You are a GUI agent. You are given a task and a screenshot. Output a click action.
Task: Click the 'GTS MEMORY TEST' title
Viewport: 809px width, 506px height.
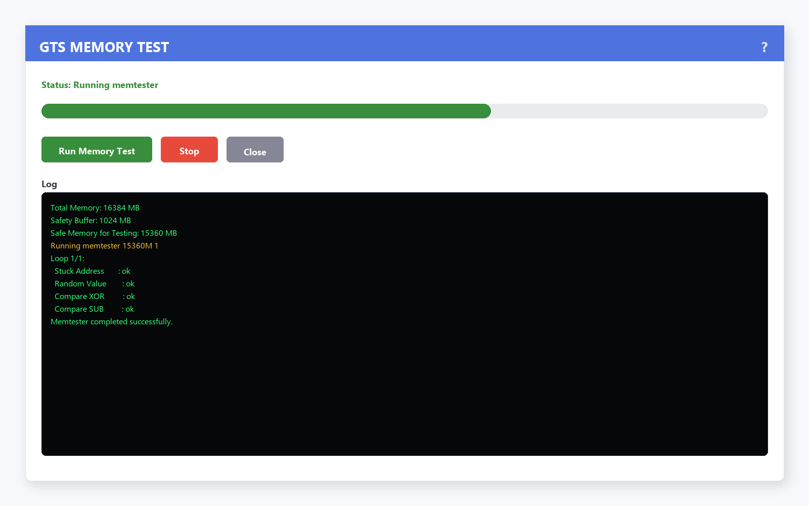point(104,47)
